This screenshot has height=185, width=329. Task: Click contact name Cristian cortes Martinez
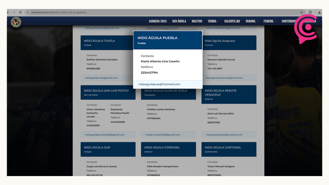click(x=161, y=109)
